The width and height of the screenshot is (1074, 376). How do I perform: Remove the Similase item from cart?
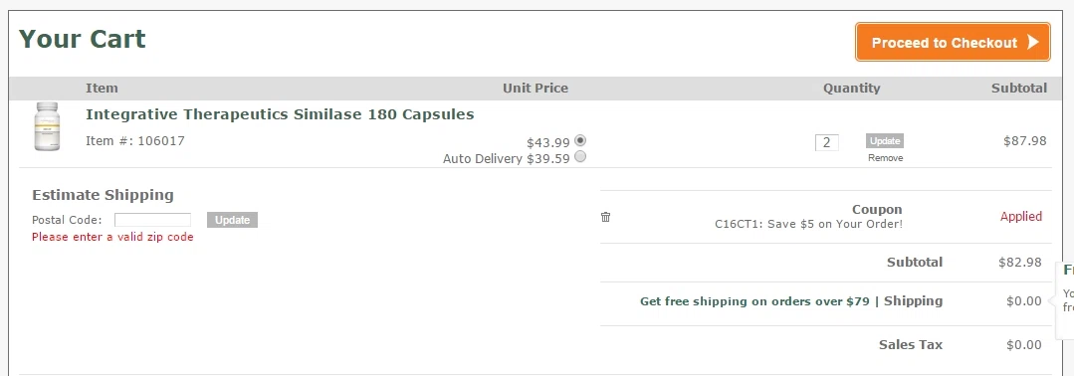tap(886, 158)
